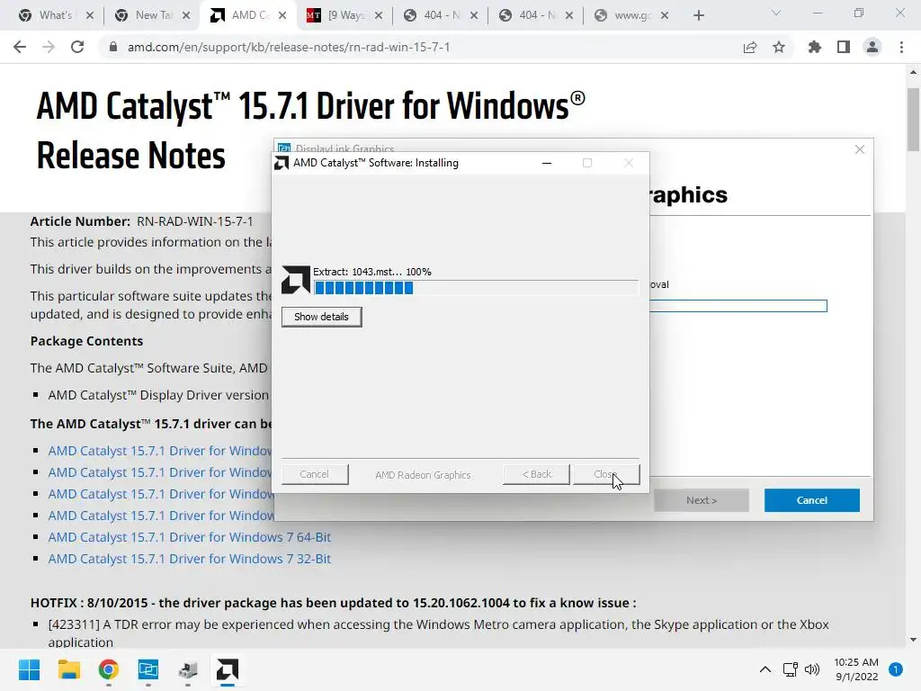Open the Chrome profile avatar
The width and height of the screenshot is (921, 691).
pyautogui.click(x=872, y=47)
